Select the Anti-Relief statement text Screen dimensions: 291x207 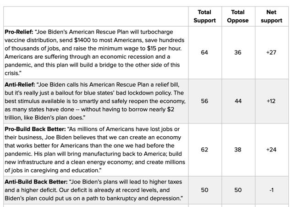(x=95, y=101)
